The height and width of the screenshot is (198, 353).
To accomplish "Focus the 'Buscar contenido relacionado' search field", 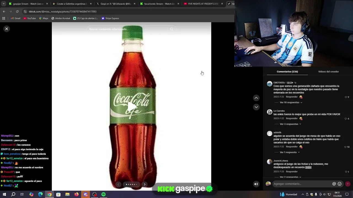I will click(x=127, y=29).
